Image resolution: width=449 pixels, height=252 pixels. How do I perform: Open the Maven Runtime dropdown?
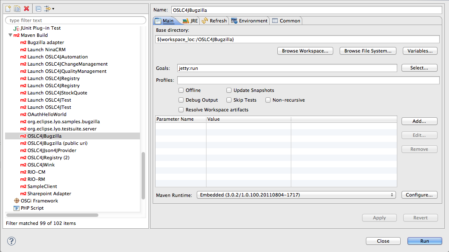(x=296, y=195)
